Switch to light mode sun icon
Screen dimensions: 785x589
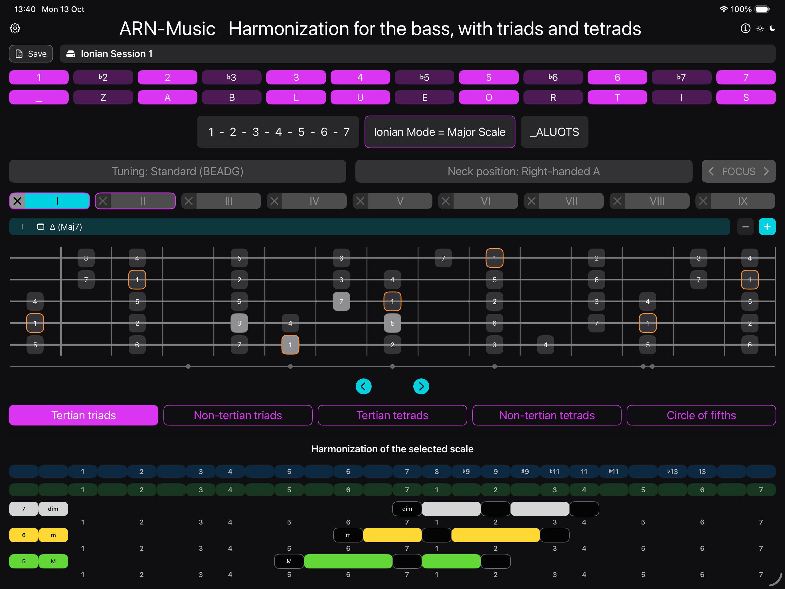(760, 29)
